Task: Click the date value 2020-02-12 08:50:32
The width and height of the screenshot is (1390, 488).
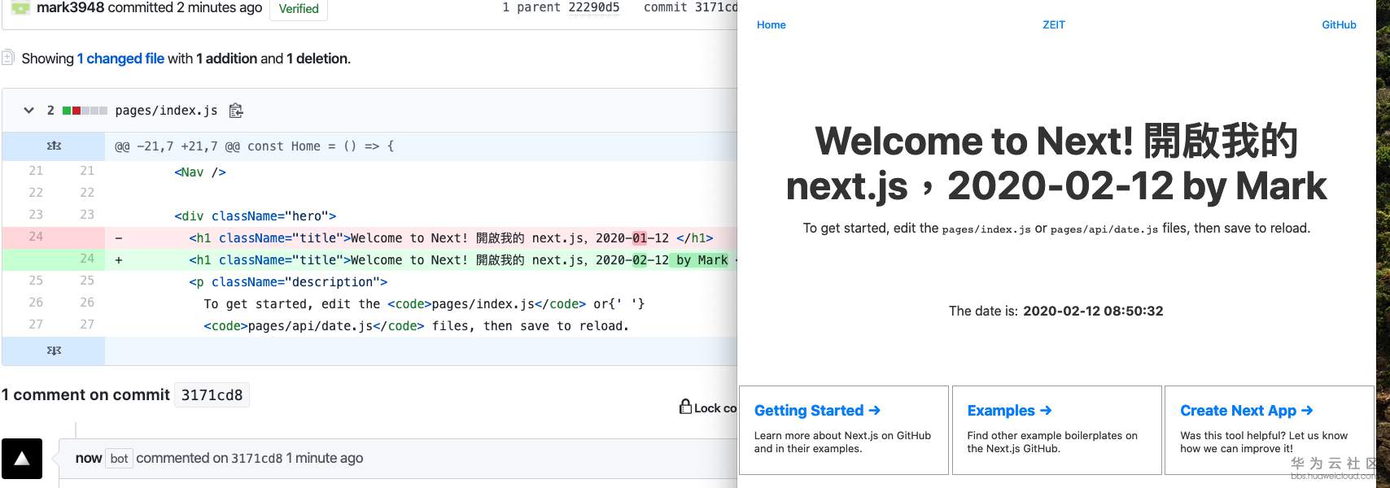Action: click(x=1093, y=311)
